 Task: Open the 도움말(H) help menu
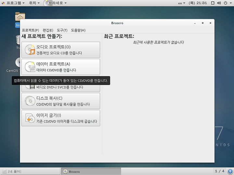point(78,30)
